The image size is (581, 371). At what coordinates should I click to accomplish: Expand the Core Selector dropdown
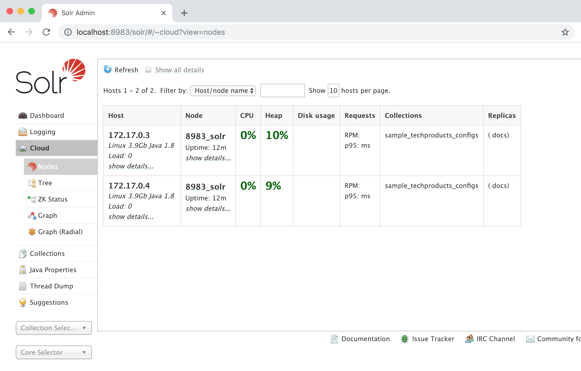pyautogui.click(x=54, y=352)
